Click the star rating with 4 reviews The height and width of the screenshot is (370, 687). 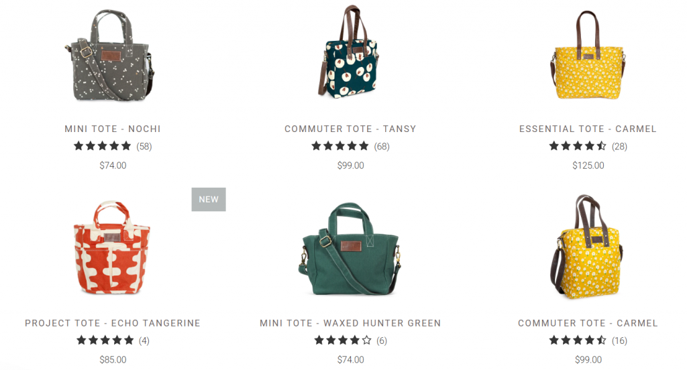pyautogui.click(x=113, y=341)
